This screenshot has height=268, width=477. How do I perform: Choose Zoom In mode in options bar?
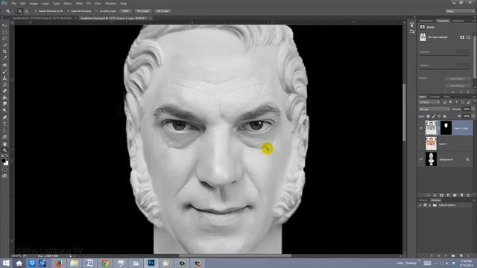(20, 11)
